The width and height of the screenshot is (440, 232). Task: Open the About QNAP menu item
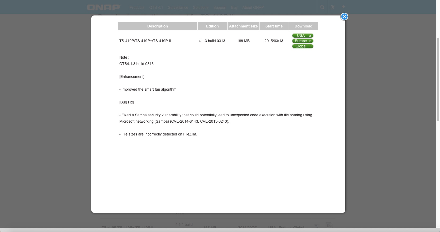pos(253,7)
